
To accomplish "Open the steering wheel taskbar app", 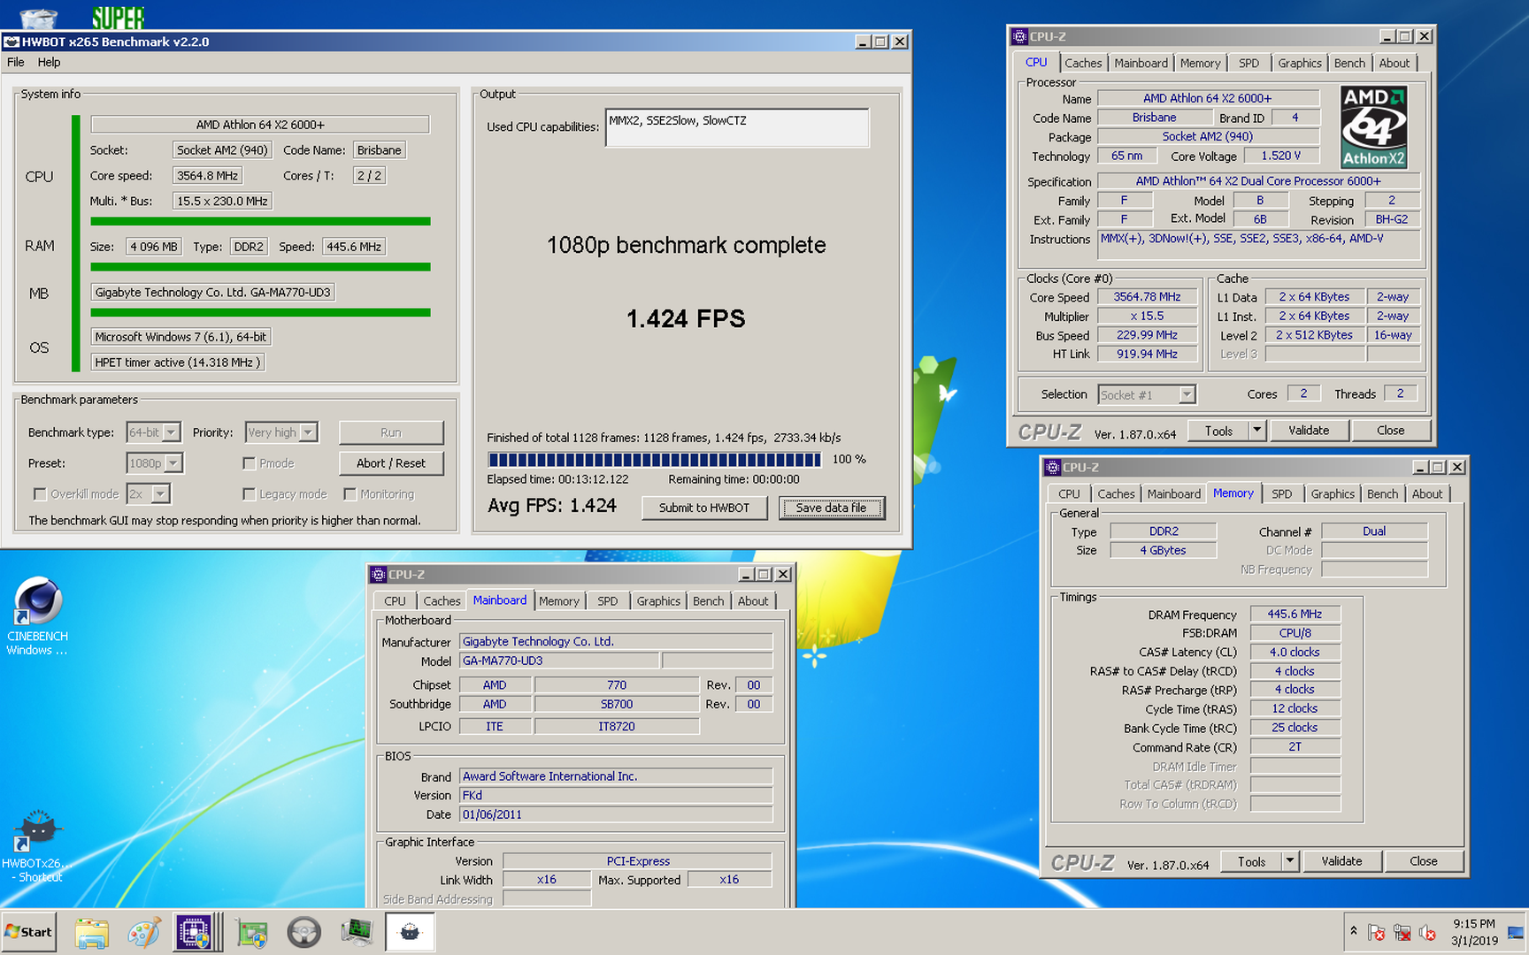I will [x=304, y=932].
